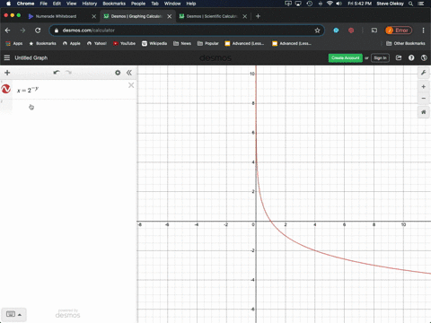Click the desmos.com address bar

187,31
